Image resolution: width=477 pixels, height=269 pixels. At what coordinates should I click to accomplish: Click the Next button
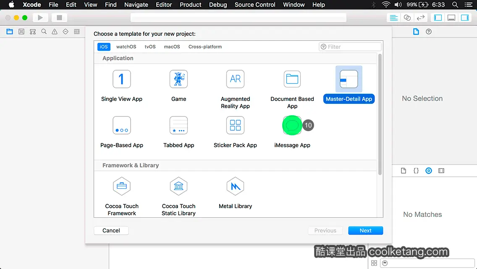[x=365, y=231]
